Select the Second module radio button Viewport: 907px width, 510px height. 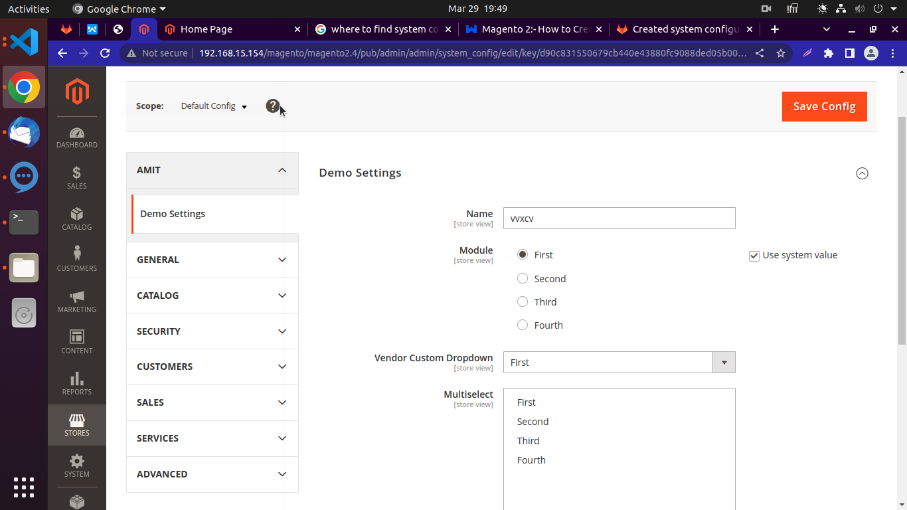[x=523, y=278]
